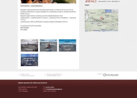Open the Obertauern síparadicsom thumbnail
This screenshot has width=137, height=98.
(x=29, y=60)
